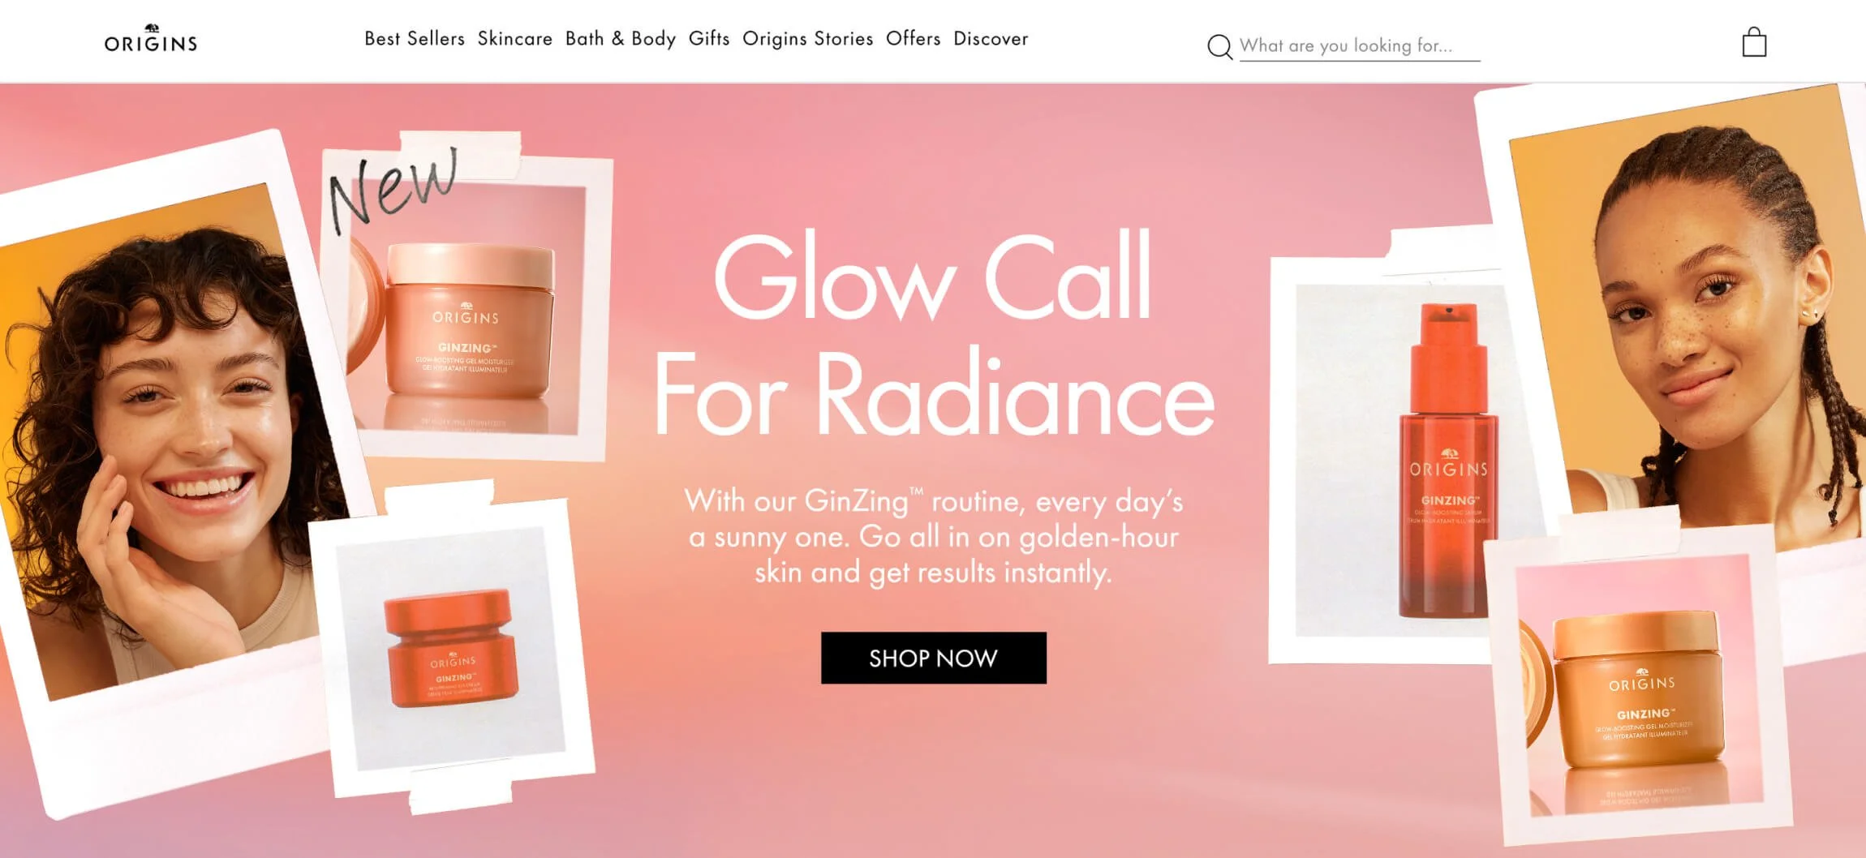Click the search magnifier icon

tap(1219, 47)
